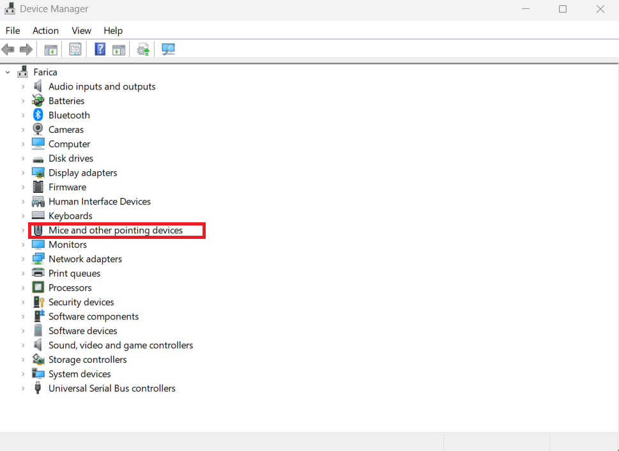Expand the Network adapters category arrow
The image size is (619, 451).
click(23, 259)
